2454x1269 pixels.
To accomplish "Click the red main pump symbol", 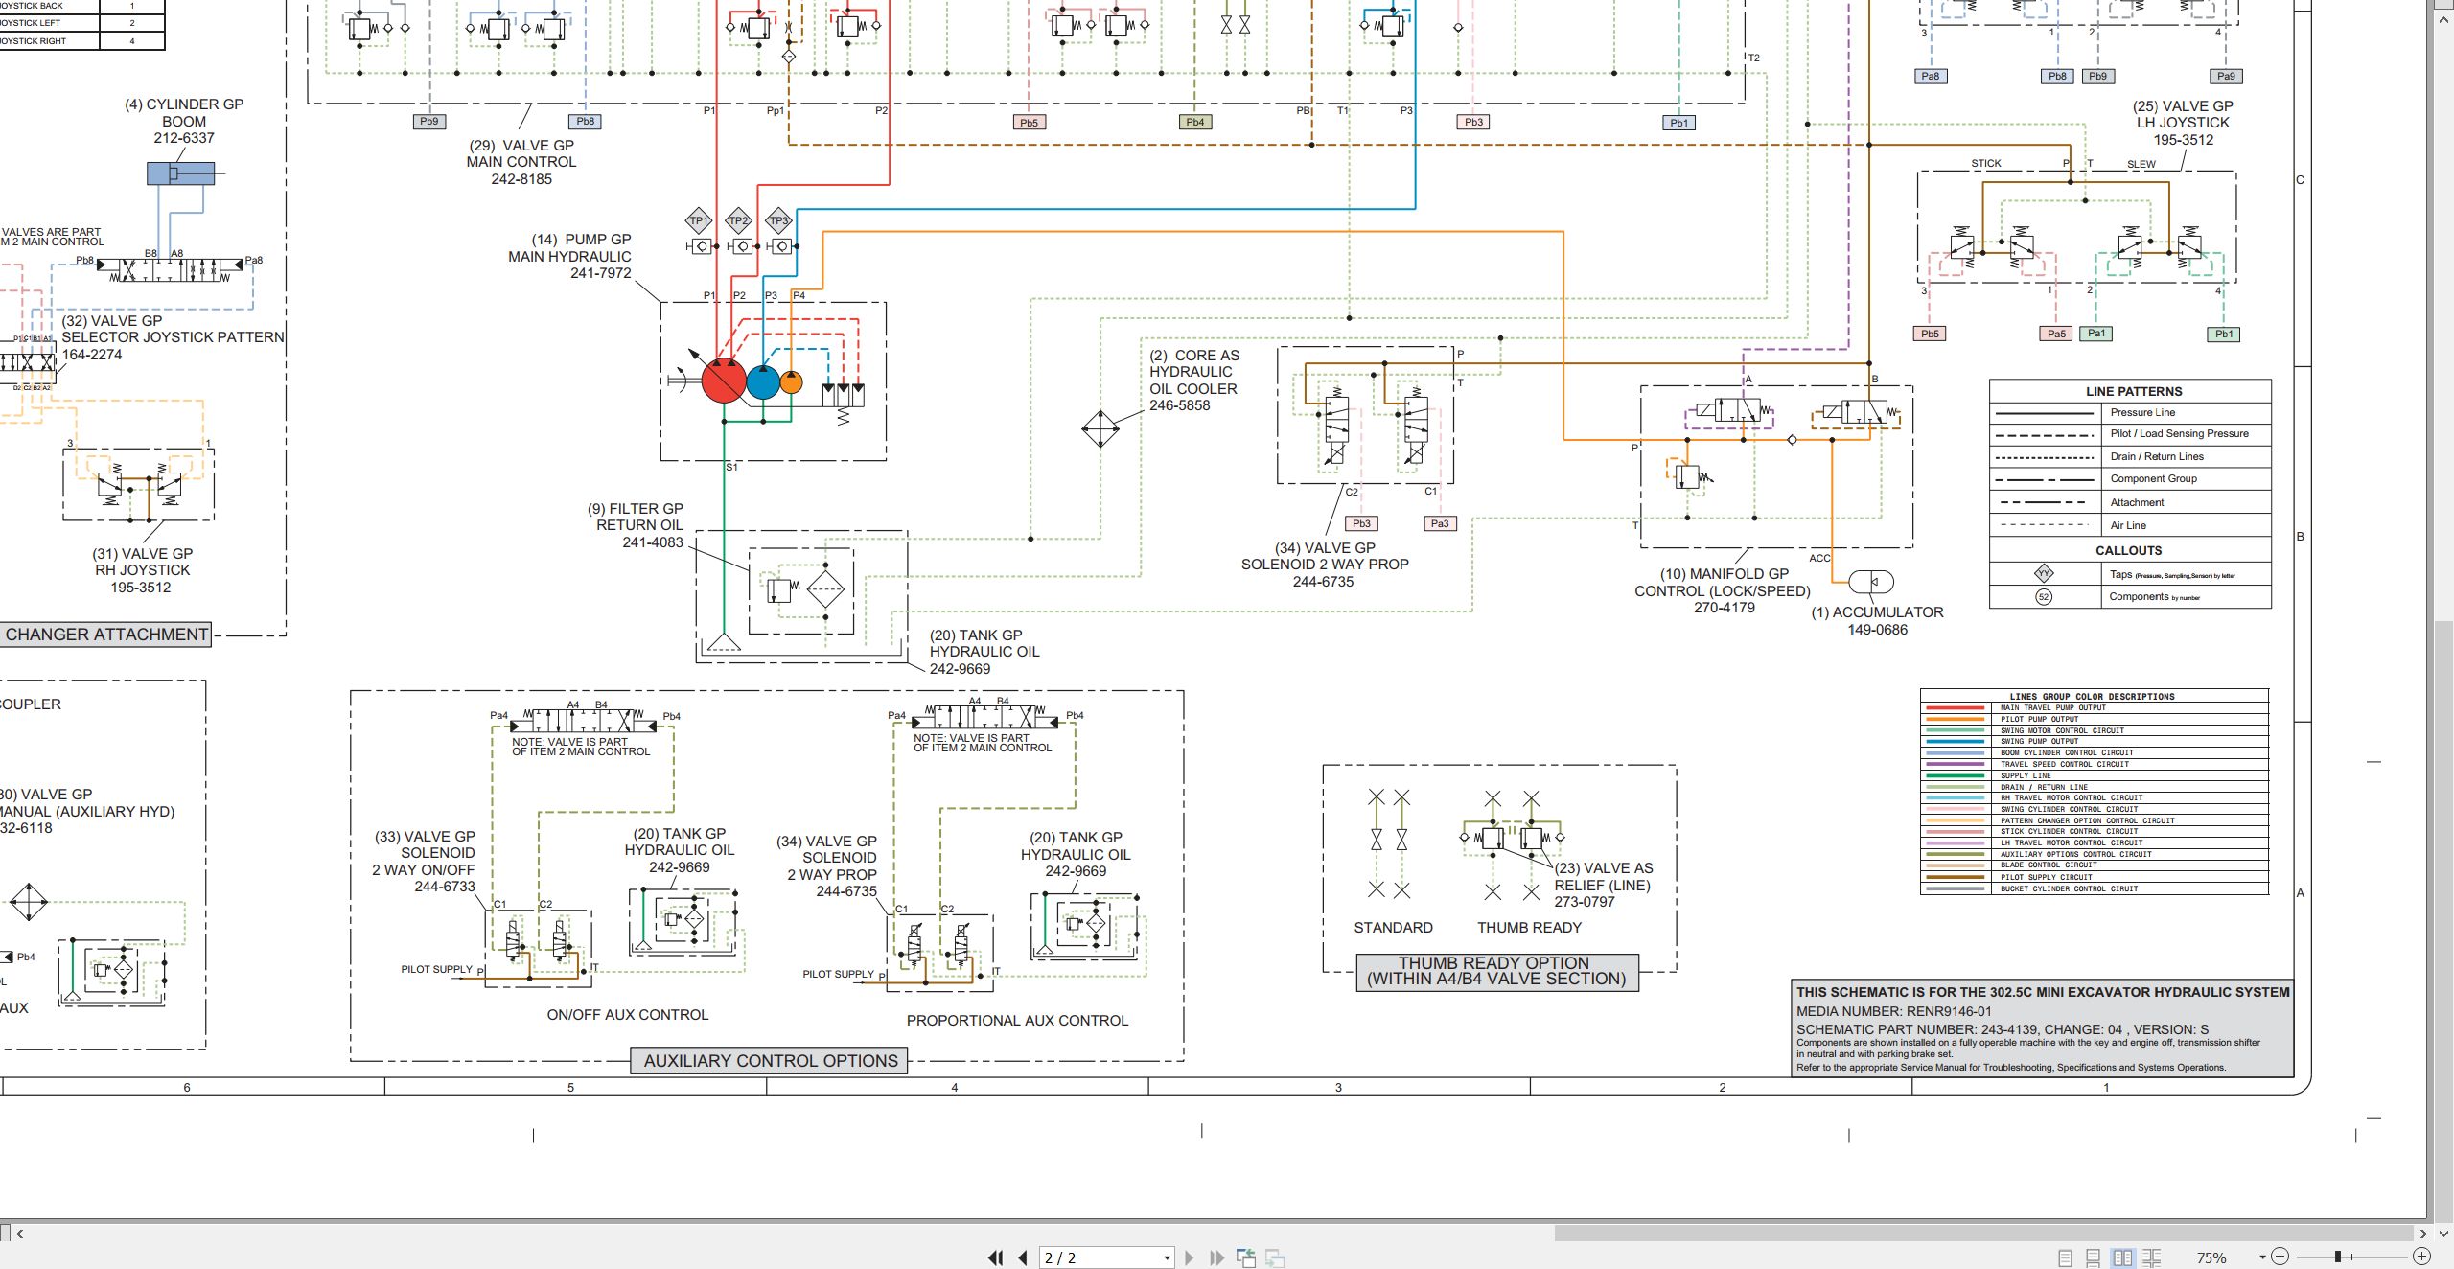I will (723, 381).
